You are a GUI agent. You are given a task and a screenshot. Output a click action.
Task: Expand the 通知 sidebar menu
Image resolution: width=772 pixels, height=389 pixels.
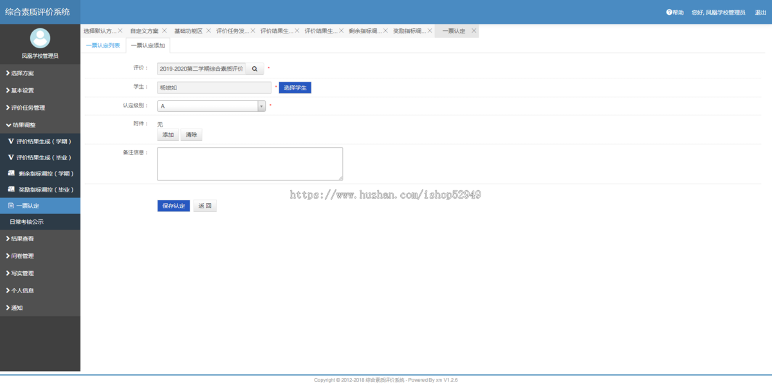pyautogui.click(x=40, y=307)
